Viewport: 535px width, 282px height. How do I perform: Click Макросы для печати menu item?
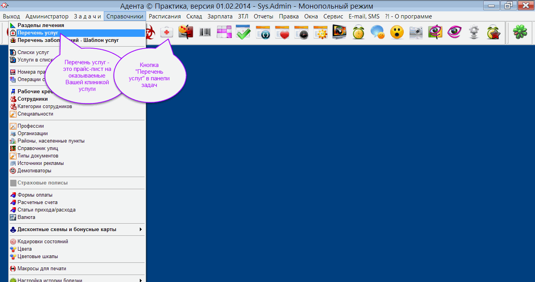[42, 269]
